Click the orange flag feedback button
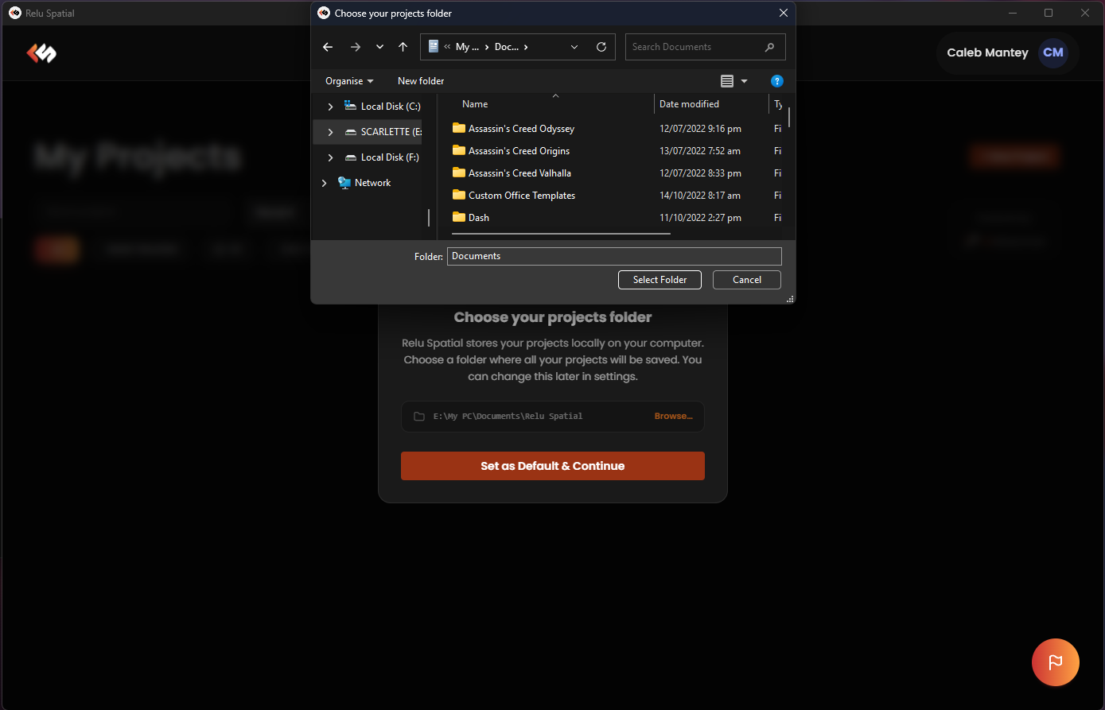The width and height of the screenshot is (1105, 710). [1056, 662]
